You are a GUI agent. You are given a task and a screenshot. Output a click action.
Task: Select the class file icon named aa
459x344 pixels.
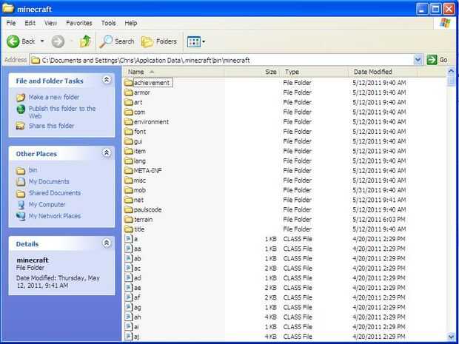(128, 249)
